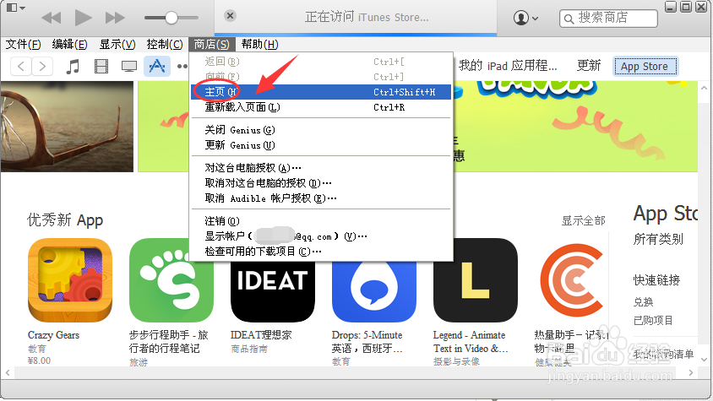This screenshot has width=713, height=401.
Task: Open the 热量助手 app icon
Action: (x=572, y=280)
